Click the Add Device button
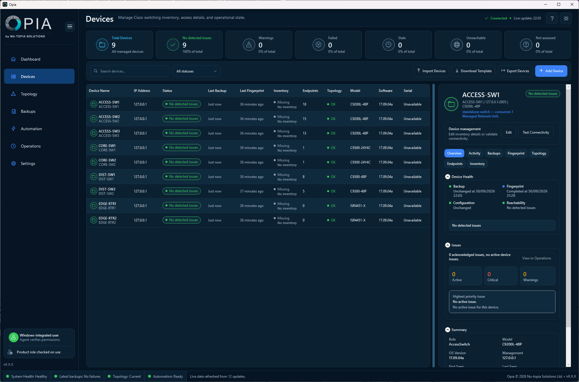 551,71
